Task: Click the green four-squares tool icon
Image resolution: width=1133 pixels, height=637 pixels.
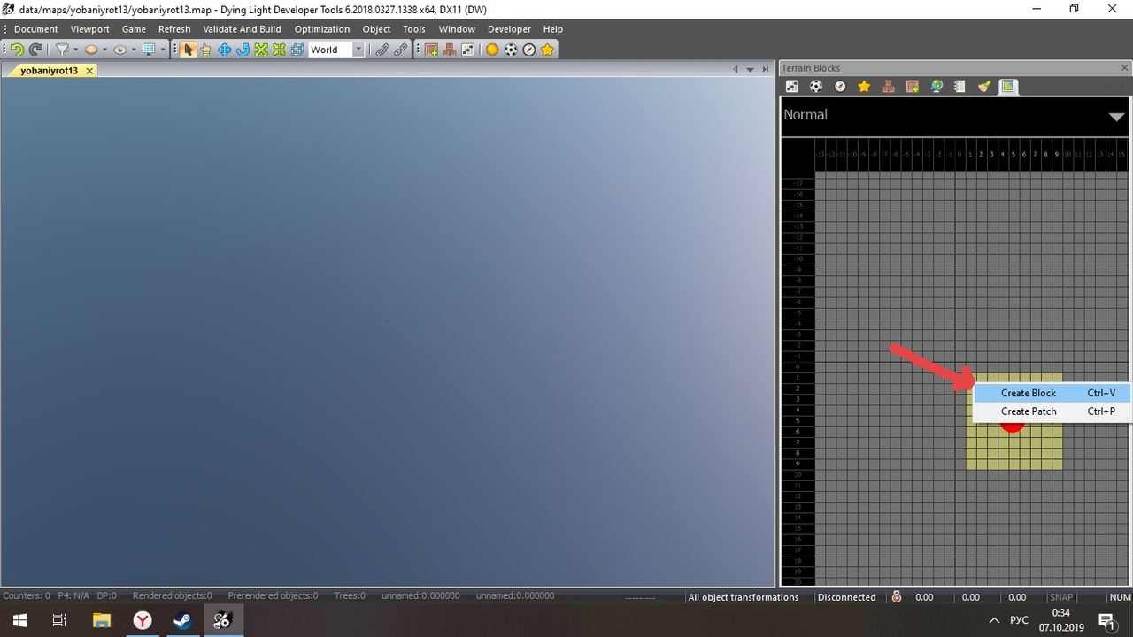Action: [x=280, y=50]
